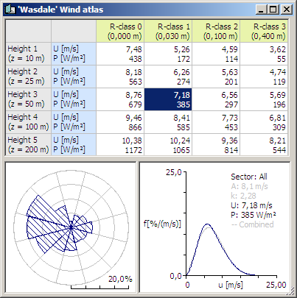
Task: Maximize the Wasdale Wind atlas window
Action: [273, 10]
